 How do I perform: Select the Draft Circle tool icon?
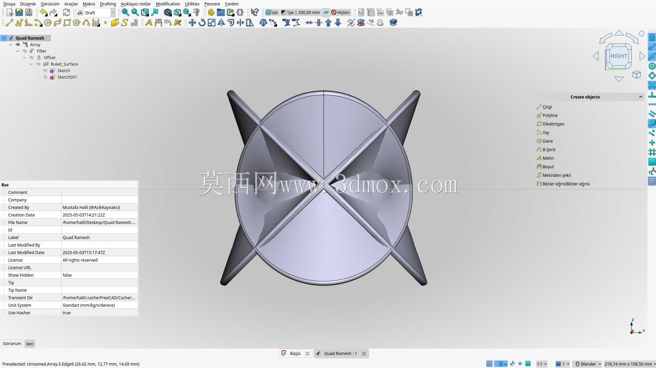click(48, 23)
